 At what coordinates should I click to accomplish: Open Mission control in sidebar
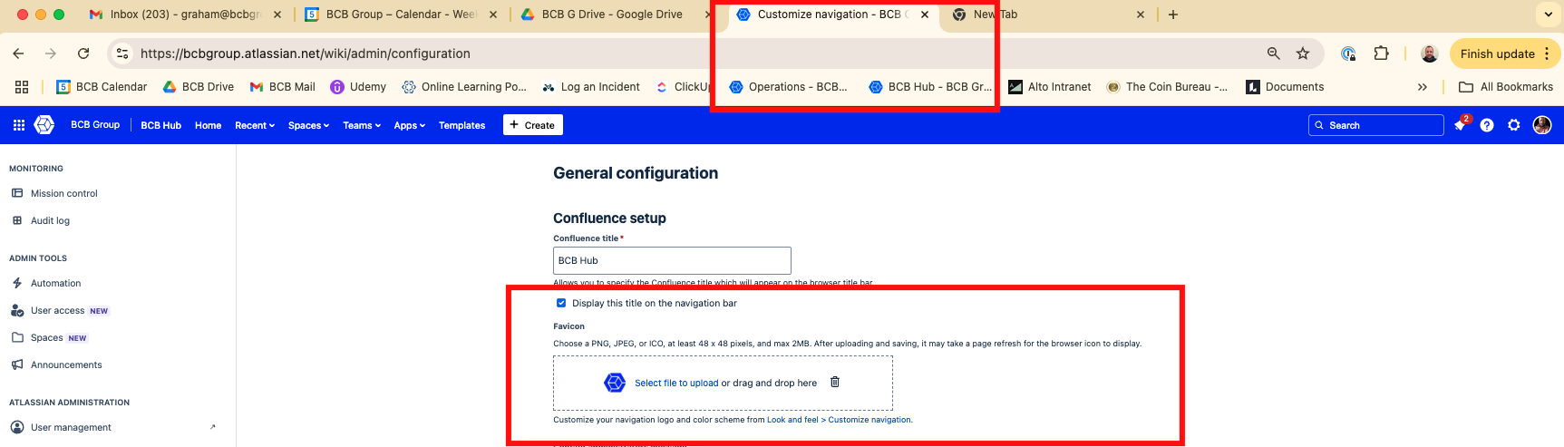pyautogui.click(x=63, y=193)
